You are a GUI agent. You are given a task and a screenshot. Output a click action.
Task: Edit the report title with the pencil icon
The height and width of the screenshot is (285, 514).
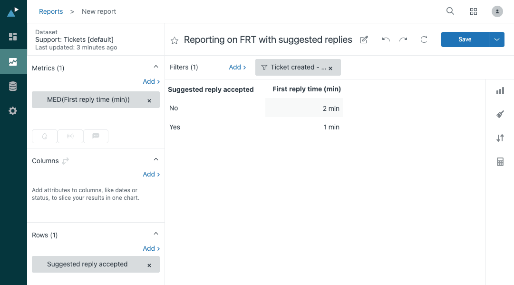pos(364,39)
